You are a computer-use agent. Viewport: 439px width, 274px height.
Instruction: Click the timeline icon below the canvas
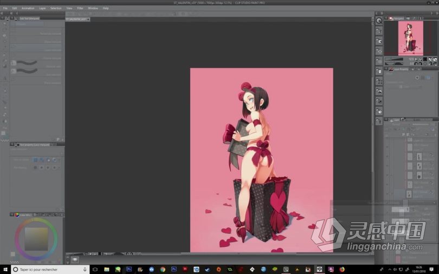(x=75, y=260)
